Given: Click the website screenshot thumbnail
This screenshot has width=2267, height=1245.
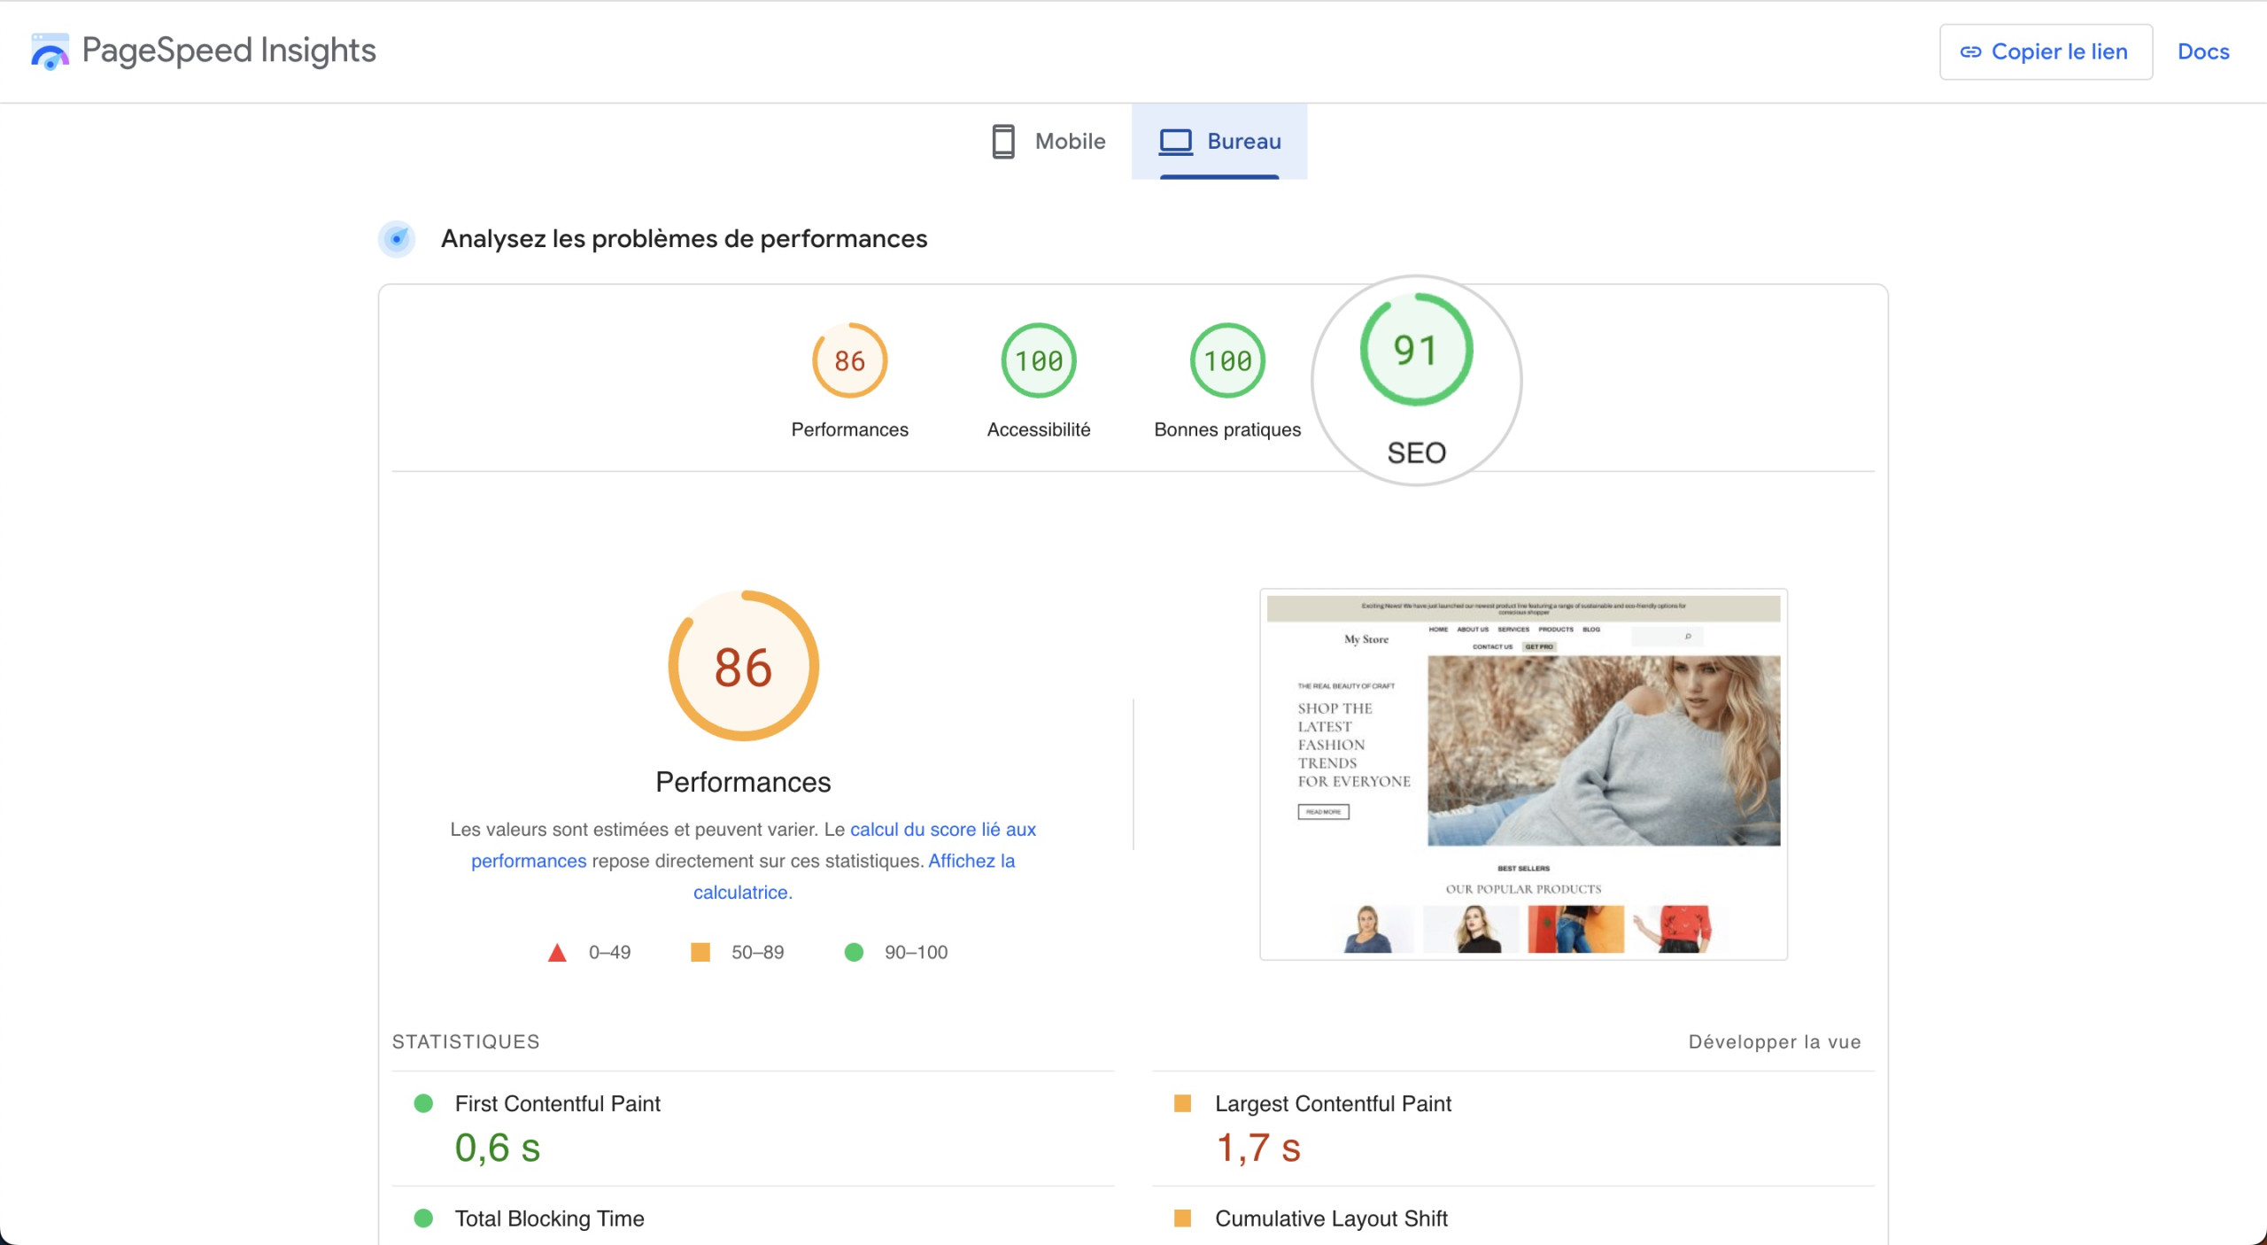Looking at the screenshot, I should [1523, 774].
